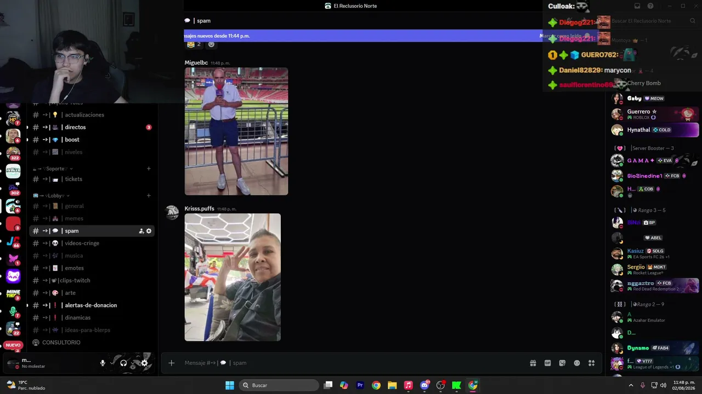Open the GIF picker
The image size is (702, 394).
[547, 363]
